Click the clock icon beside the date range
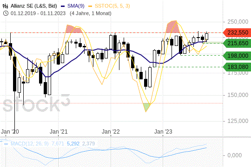The width and height of the screenshot is (251, 167). point(6,13)
